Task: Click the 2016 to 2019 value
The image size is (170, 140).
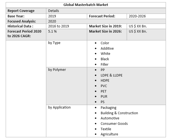Action: click(58, 26)
